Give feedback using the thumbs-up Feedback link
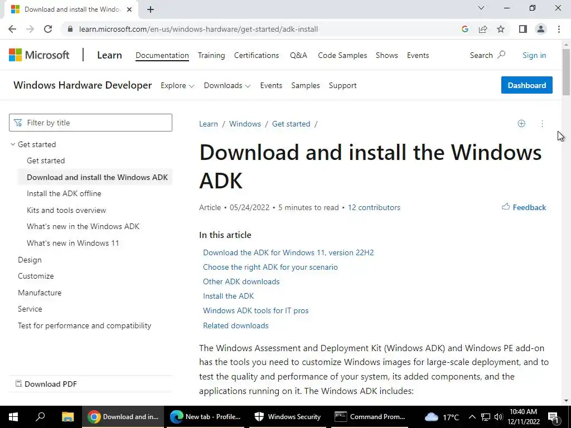The image size is (571, 428). click(x=524, y=207)
